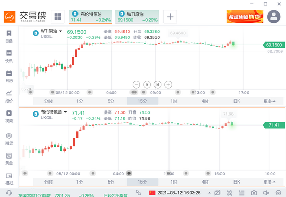The height and width of the screenshot is (197, 286).
Task: Open the 报价 quotes sidebar icon
Action: tap(9, 96)
